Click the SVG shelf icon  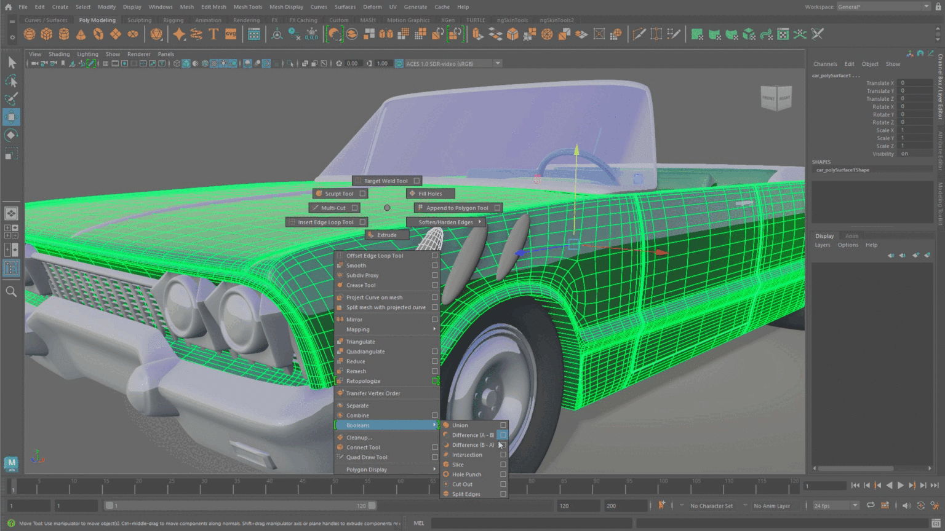(231, 34)
